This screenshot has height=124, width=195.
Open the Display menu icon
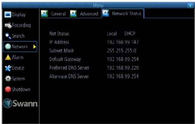(8, 15)
